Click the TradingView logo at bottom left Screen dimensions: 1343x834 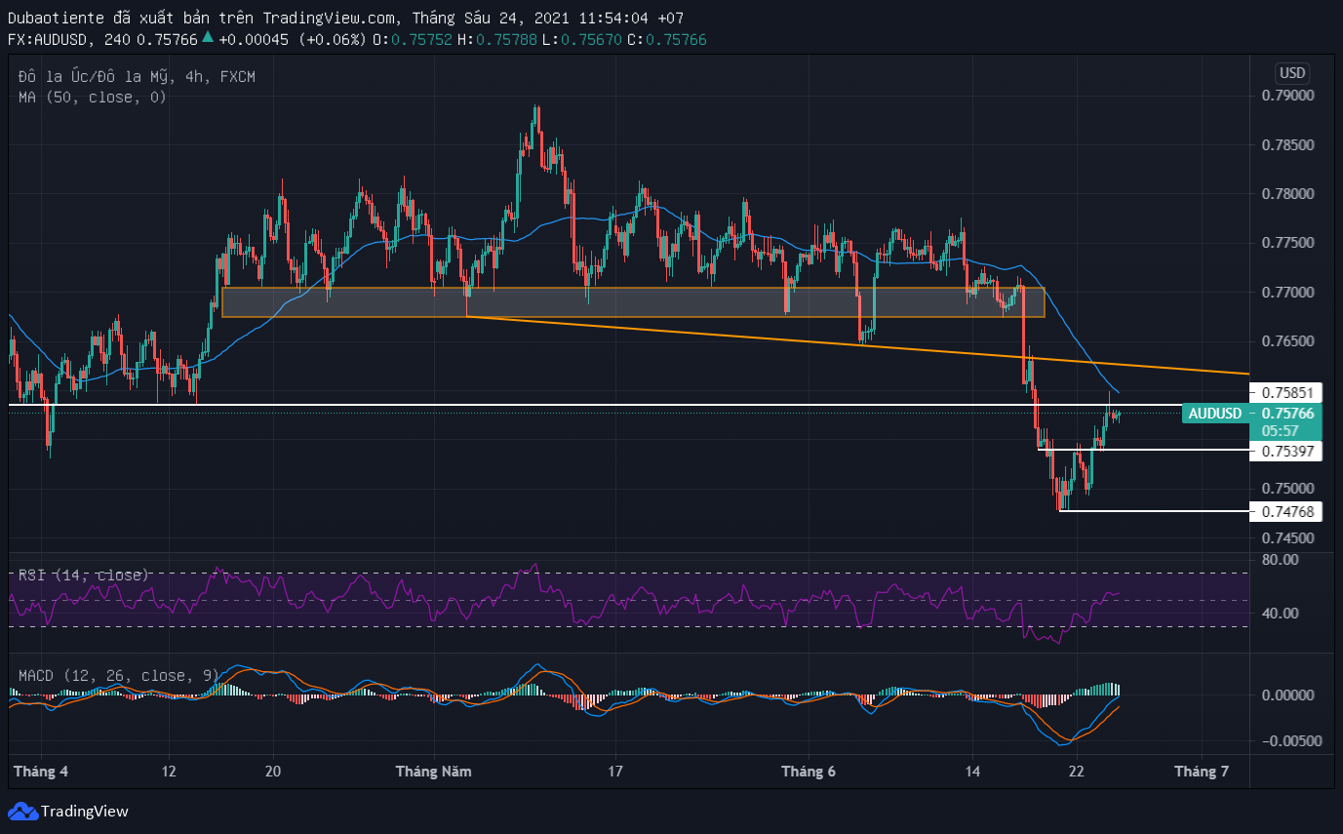coord(68,811)
